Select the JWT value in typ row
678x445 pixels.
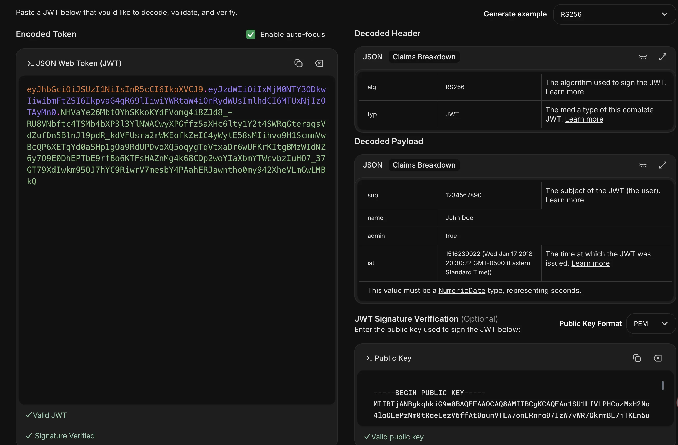coord(452,114)
